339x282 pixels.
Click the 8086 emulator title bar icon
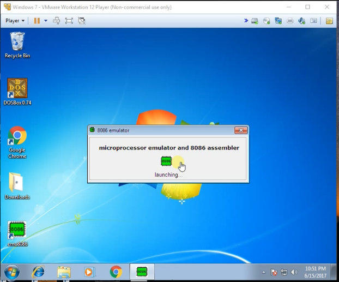coord(92,130)
